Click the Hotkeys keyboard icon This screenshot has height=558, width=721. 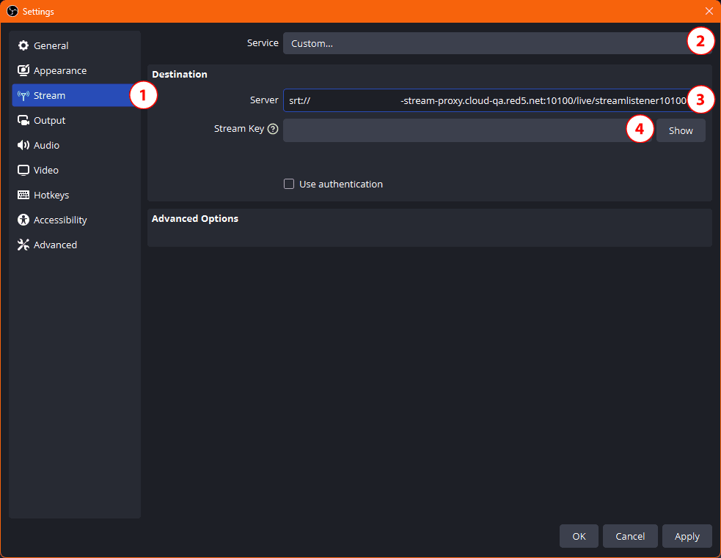click(23, 195)
